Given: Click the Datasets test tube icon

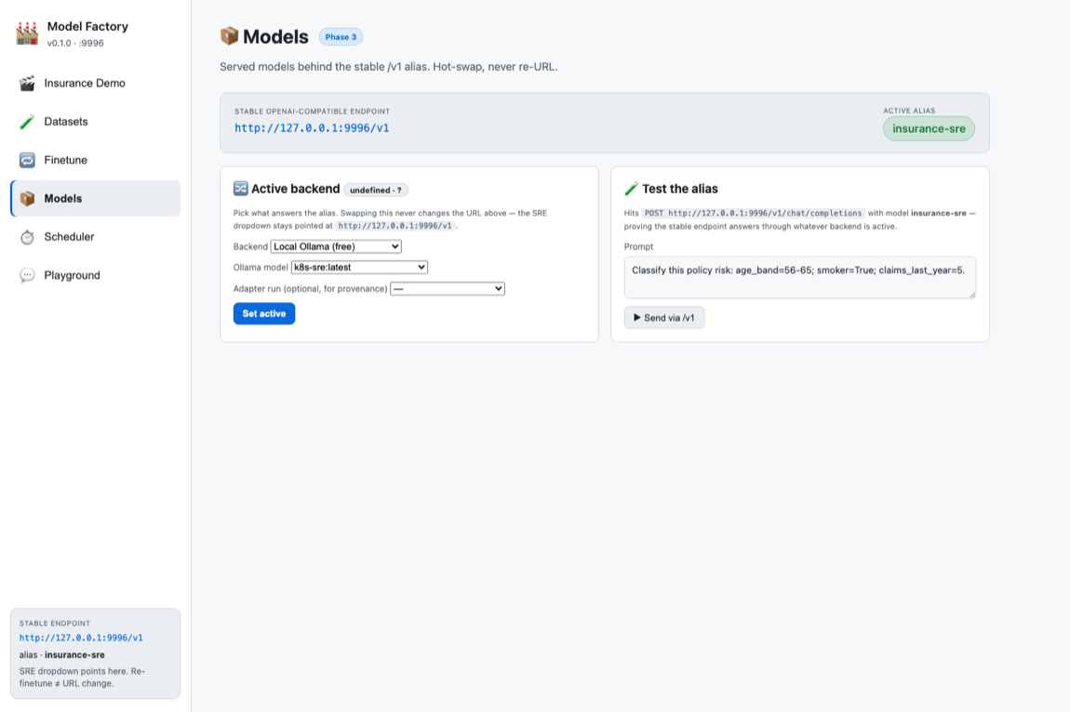Looking at the screenshot, I should coord(27,122).
